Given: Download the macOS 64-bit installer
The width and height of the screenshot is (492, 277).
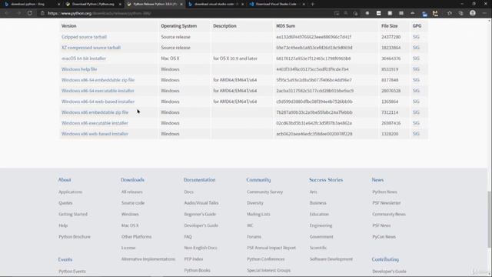Looking at the screenshot, I should coord(84,58).
